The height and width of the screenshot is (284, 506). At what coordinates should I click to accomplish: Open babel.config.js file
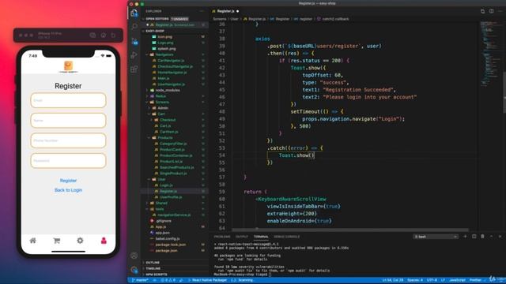click(167, 238)
